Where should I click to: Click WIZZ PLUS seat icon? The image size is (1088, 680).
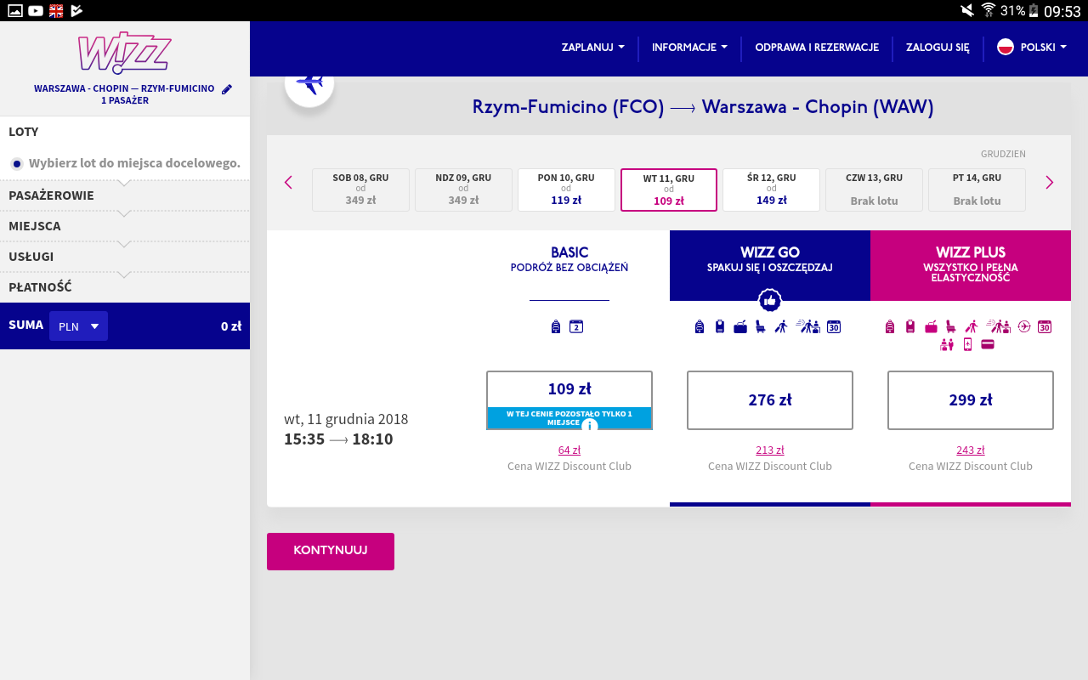[x=950, y=326]
